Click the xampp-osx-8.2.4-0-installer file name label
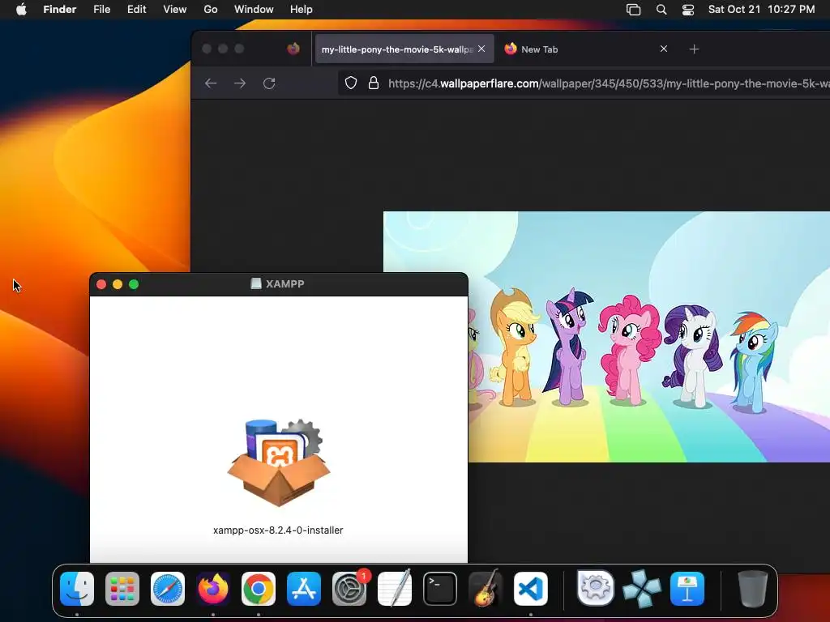Screen dimensions: 830x622 278,530
